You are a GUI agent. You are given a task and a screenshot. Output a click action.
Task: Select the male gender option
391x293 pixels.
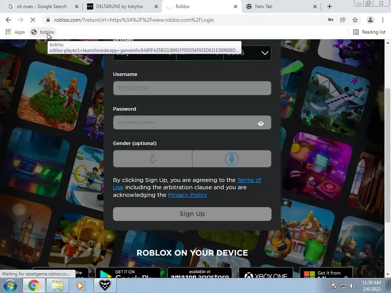tap(232, 159)
